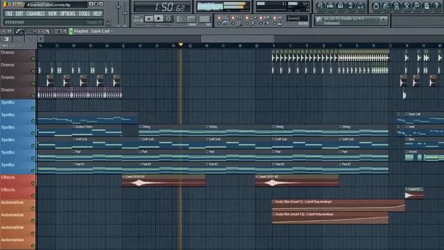Open the Chord clip menu

pyautogui.click(x=407, y=151)
